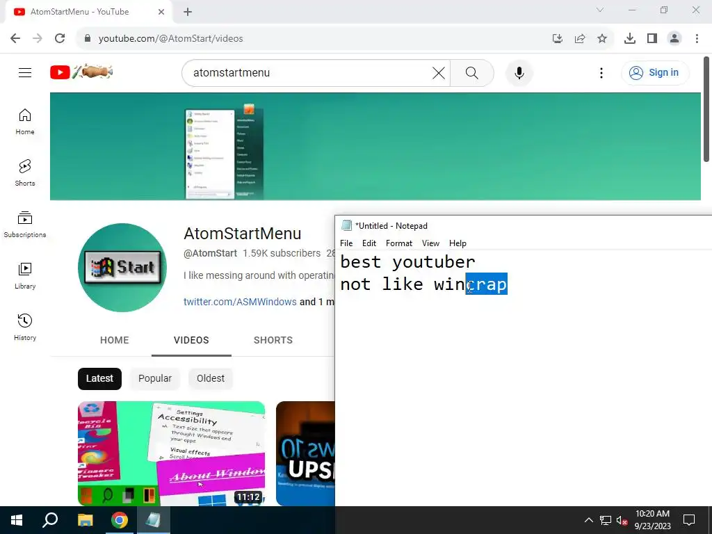Click the Sign in button
Viewport: 712px width, 534px height.
pyautogui.click(x=655, y=72)
